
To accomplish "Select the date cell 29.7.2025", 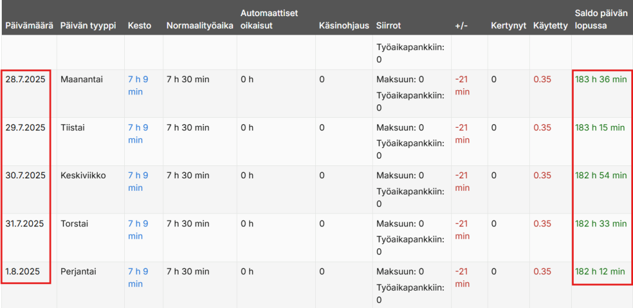I will click(x=25, y=128).
